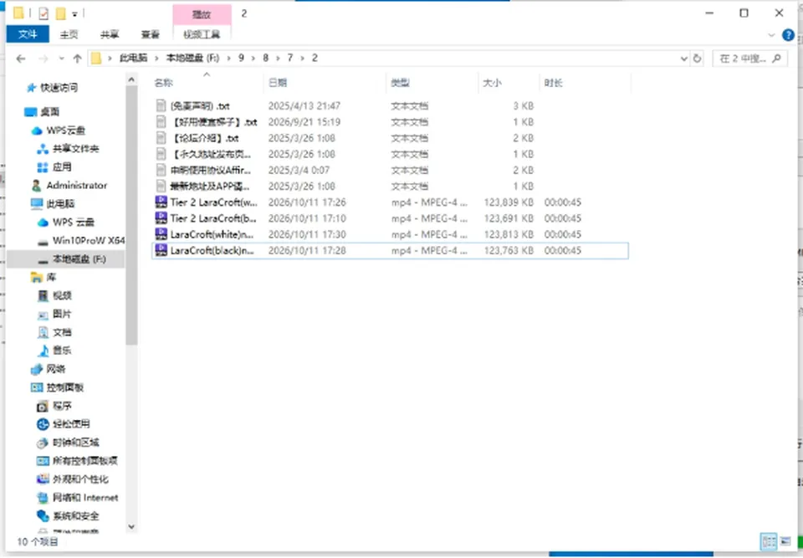Click the text file icon of (免责声明).txt
803x558 pixels.
[161, 105]
